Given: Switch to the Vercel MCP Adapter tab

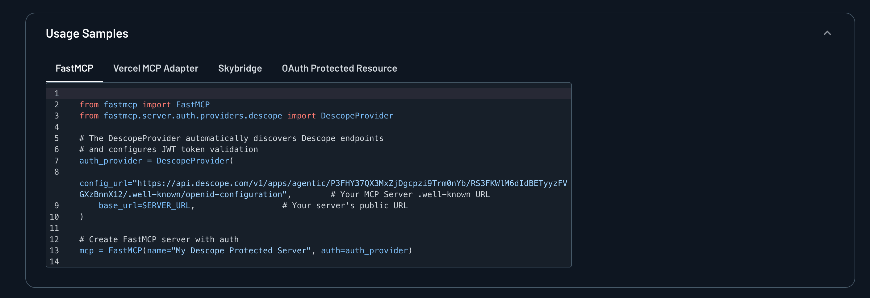Looking at the screenshot, I should (x=156, y=68).
